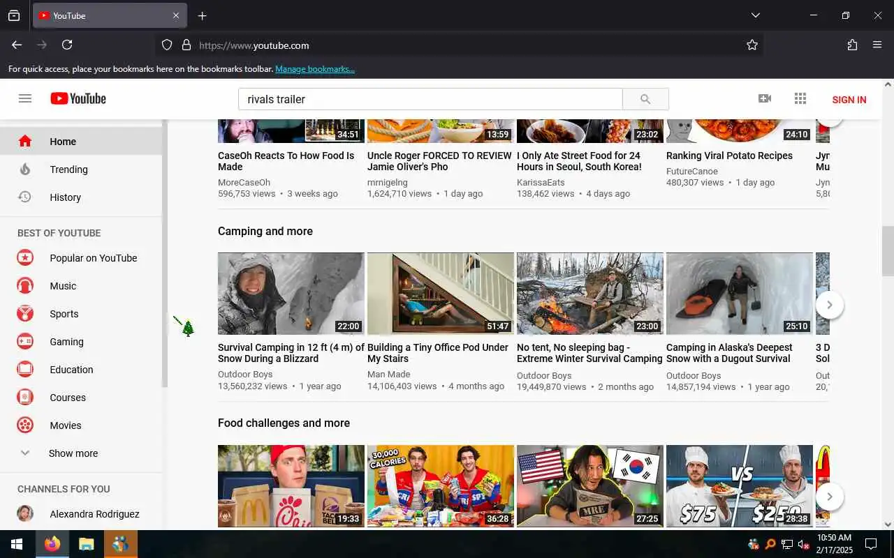This screenshot has height=558, width=894.
Task: Open the $75 vs $250 chef thumbnail
Action: point(740,485)
